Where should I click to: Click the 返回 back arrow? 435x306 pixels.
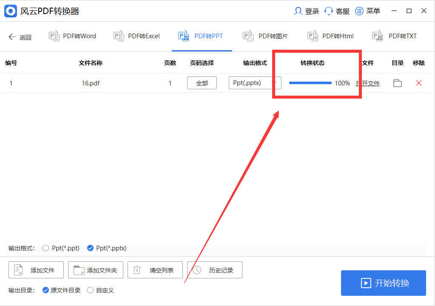click(x=12, y=37)
